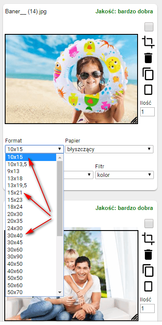Click the Baner__ (14).jpg file name

[26, 12]
